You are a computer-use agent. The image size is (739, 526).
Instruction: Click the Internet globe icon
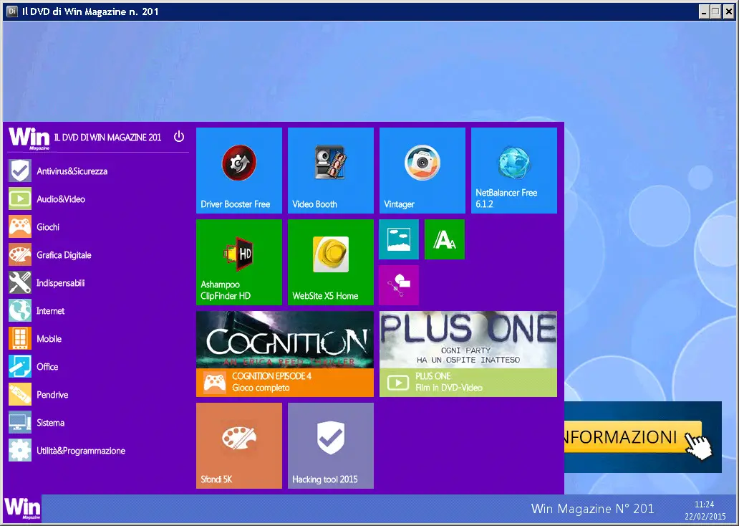point(20,310)
